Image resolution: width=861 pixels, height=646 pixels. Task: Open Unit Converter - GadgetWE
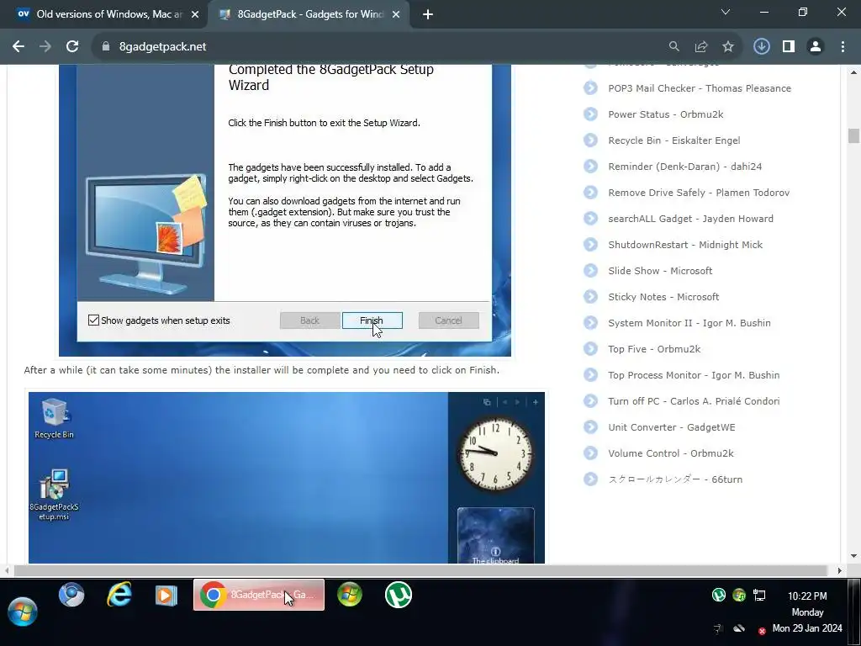coord(671,427)
